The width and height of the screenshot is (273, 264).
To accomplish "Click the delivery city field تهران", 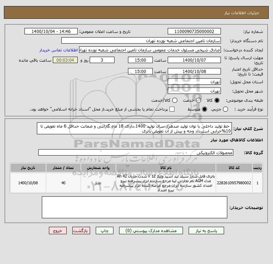I will pyautogui.click(x=194, y=91).
